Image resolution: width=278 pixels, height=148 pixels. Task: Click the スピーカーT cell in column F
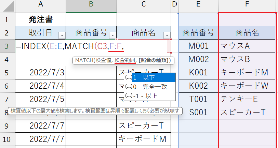point(247,113)
